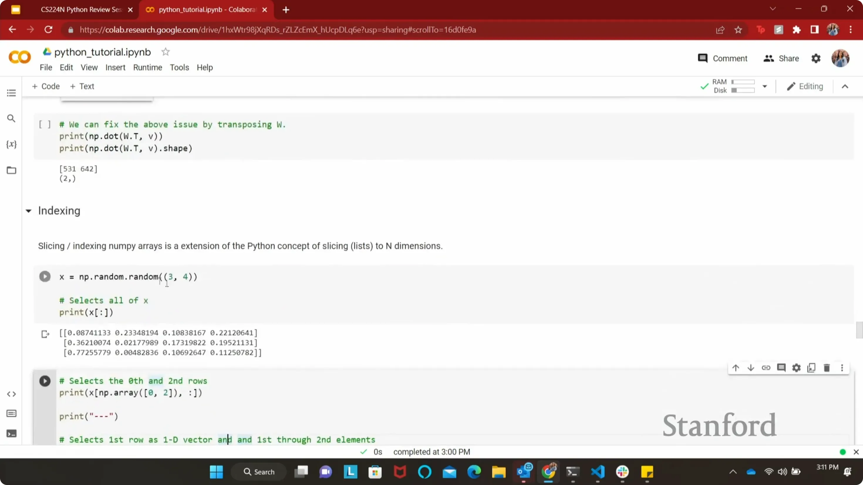This screenshot has height=485, width=863.
Task: Open the table of contents sidebar
Action: click(11, 93)
